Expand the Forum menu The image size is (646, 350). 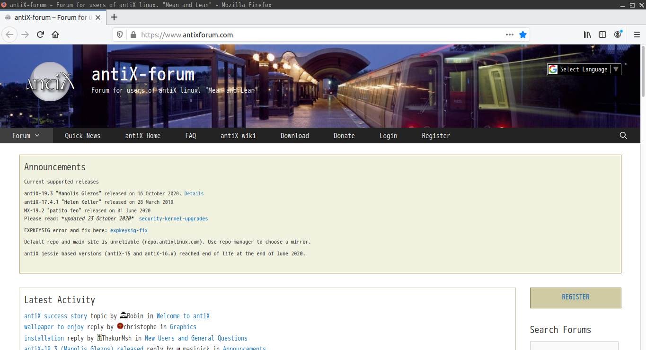pos(26,136)
